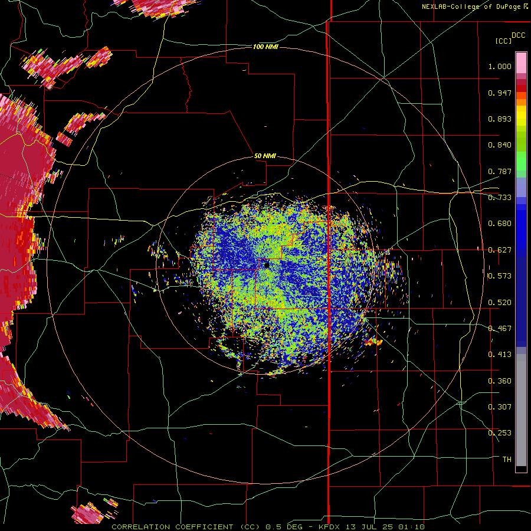
Task: Click the CORRELATION COEFFICIENT (CC) caption text
Action: 186,527
